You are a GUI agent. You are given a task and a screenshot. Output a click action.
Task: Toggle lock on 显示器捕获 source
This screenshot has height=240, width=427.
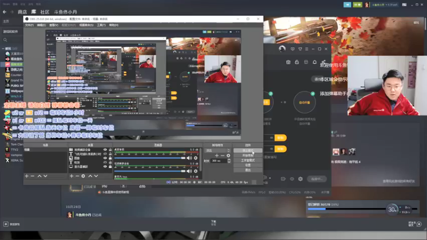(110, 166)
